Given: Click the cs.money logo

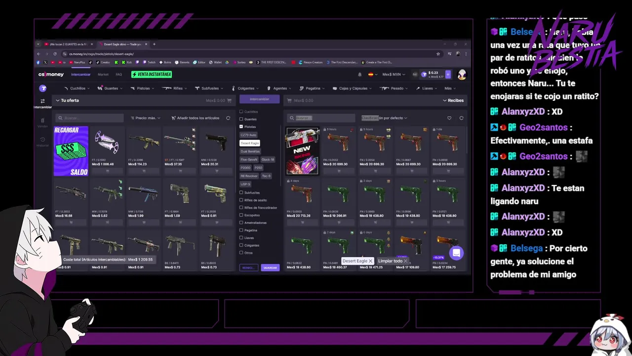Looking at the screenshot, I should pos(51,75).
